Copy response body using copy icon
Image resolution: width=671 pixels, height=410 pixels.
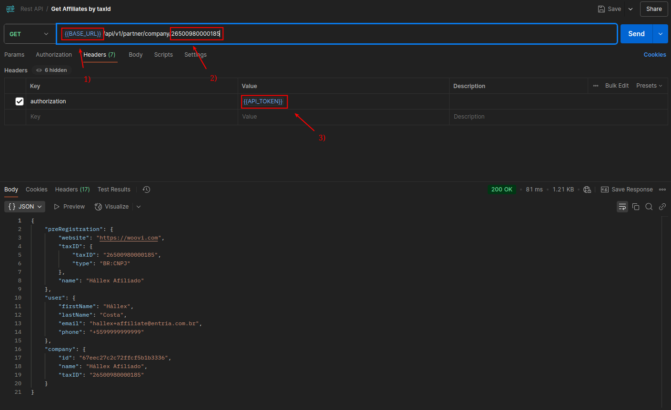(636, 207)
